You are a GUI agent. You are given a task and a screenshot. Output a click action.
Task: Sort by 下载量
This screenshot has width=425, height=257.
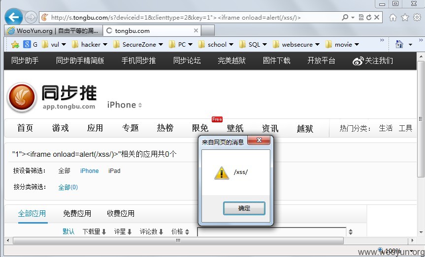point(94,231)
